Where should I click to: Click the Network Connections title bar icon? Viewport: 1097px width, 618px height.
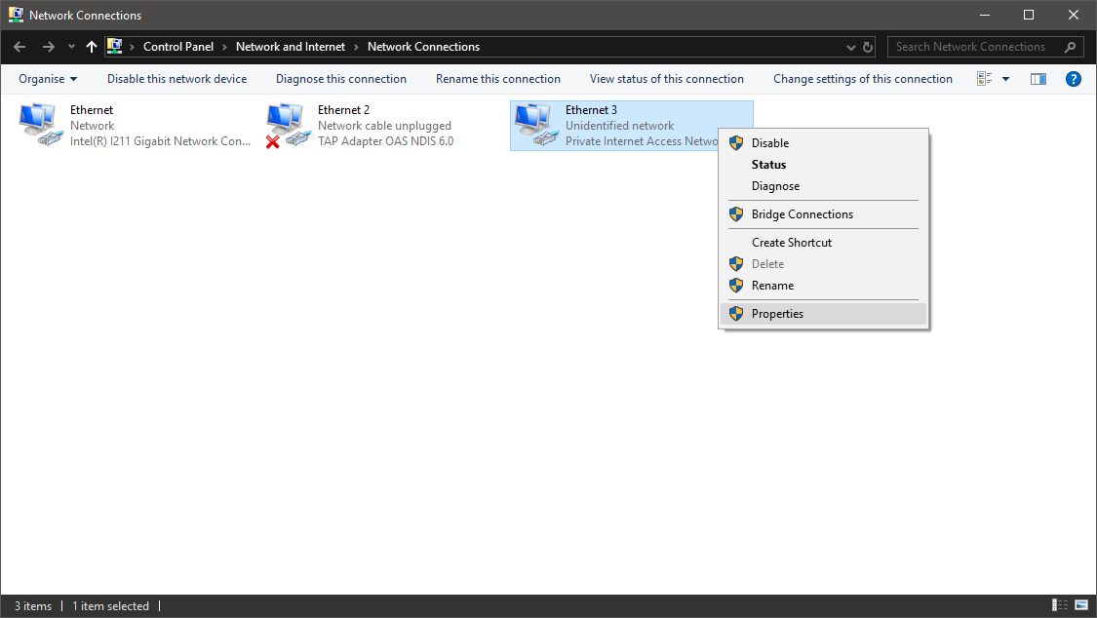pos(16,15)
